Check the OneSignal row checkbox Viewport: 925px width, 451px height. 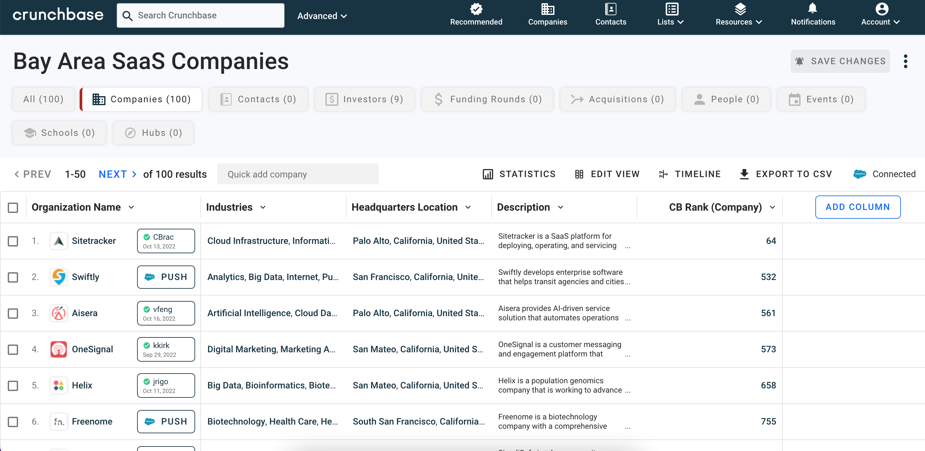(13, 349)
